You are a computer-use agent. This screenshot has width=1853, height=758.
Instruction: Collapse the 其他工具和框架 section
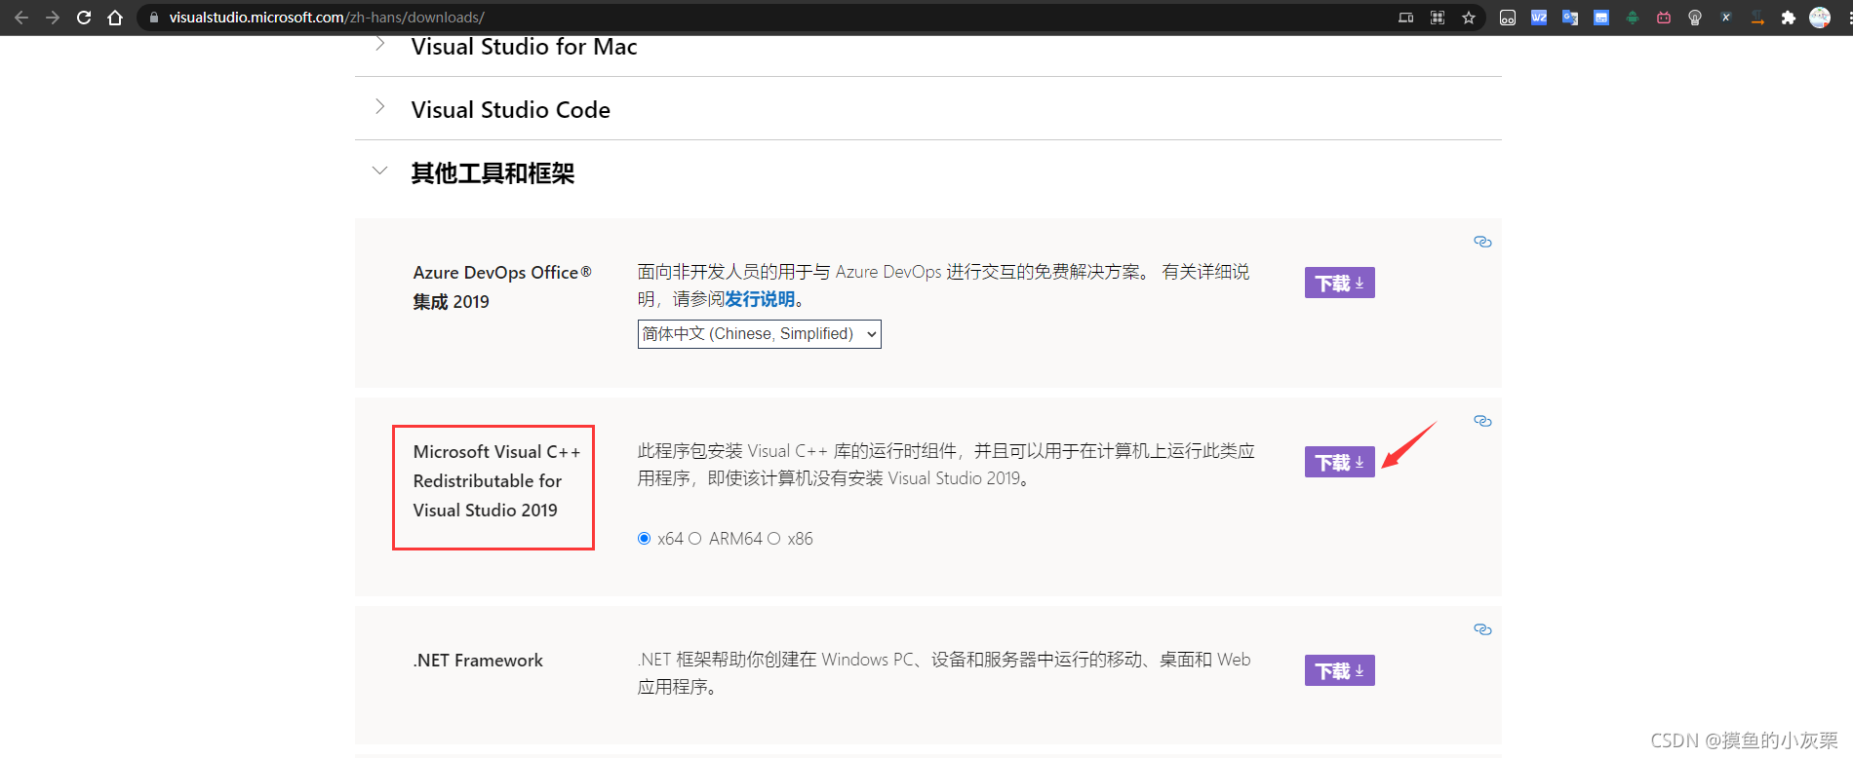point(379,171)
